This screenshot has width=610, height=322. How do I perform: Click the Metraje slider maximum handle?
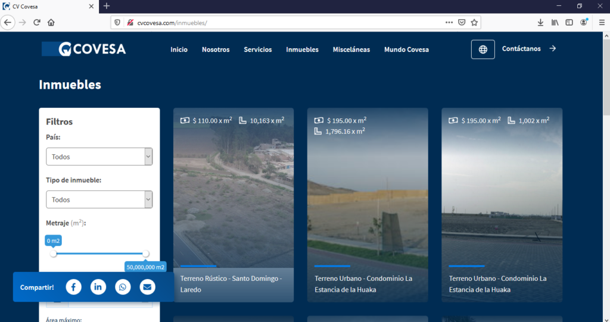(x=145, y=254)
